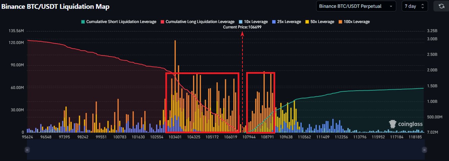Click the left range handle grip
Viewport: 449px width, 161px height.
[27, 149]
